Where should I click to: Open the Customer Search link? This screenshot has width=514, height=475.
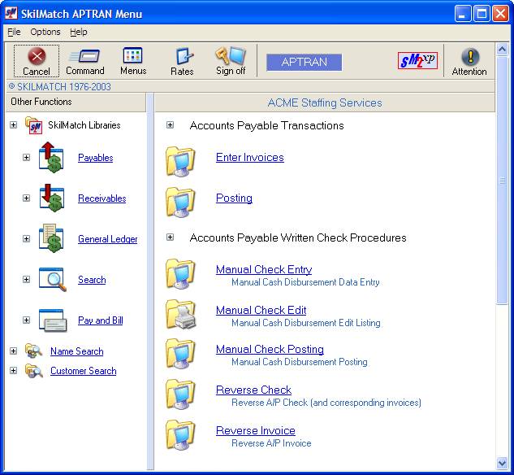(84, 371)
